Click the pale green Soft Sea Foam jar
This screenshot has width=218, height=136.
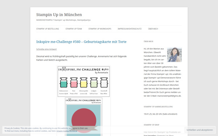point(94,83)
